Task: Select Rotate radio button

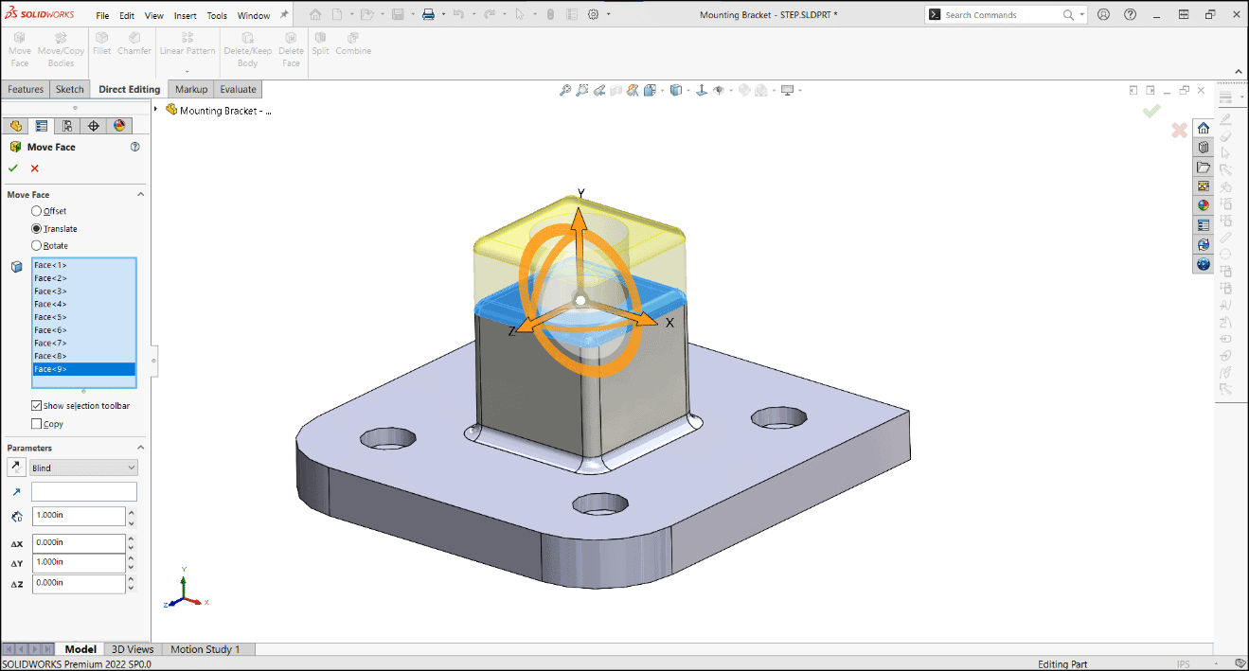Action: 37,245
